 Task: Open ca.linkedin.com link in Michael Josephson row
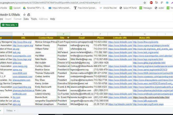(x=120, y=104)
